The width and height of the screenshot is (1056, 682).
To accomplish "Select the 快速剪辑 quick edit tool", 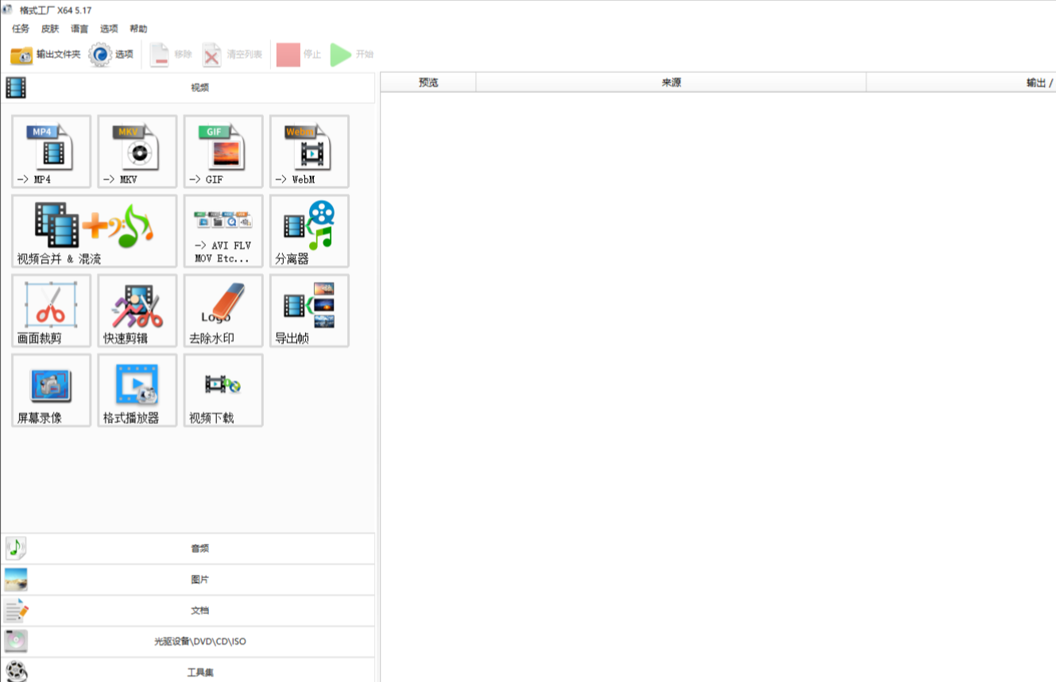I will tap(137, 310).
